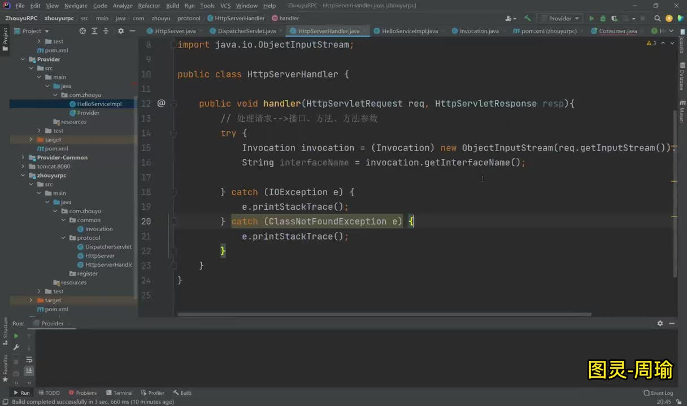
Task: Open Project panel settings gear
Action: point(120,31)
